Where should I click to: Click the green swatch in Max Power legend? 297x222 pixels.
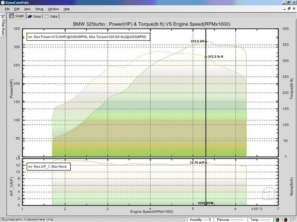[30, 37]
